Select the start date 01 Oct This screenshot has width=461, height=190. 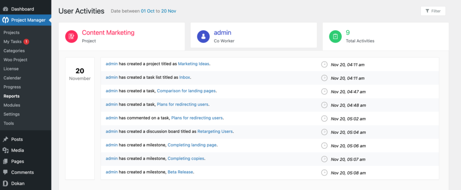pos(148,11)
